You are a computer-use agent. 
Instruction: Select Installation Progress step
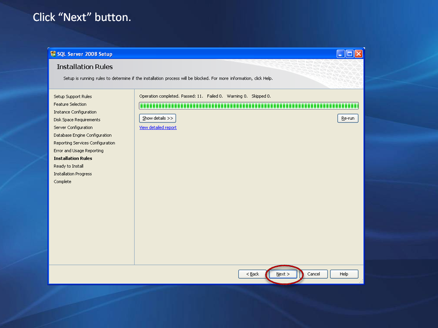tap(73, 174)
